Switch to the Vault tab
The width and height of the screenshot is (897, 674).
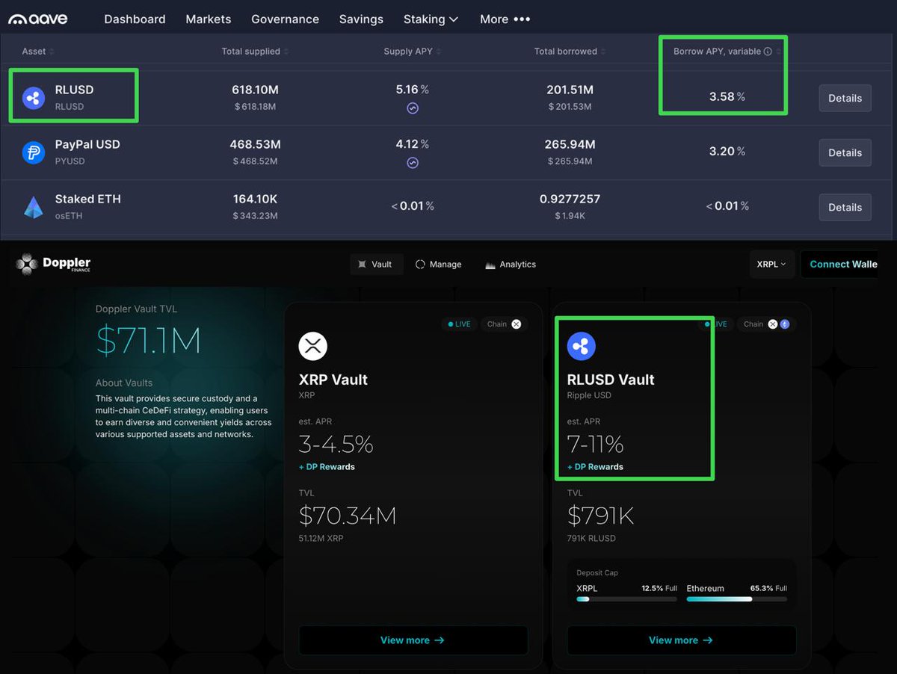point(376,265)
